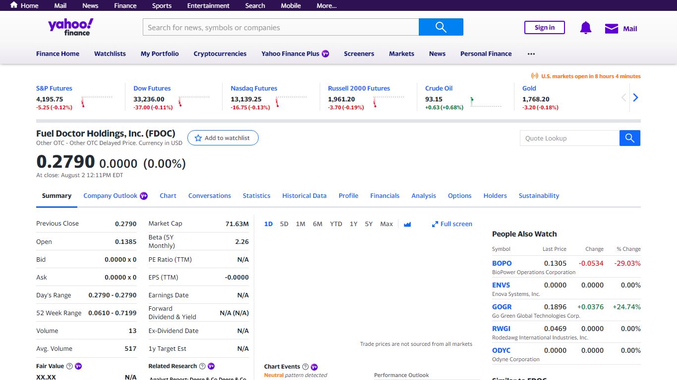Switch to the Statistics tab
Screen dimensions: 677x380
(257, 195)
